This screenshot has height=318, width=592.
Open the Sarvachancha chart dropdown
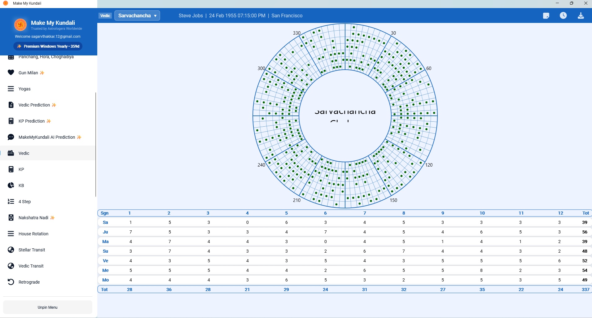pos(137,15)
